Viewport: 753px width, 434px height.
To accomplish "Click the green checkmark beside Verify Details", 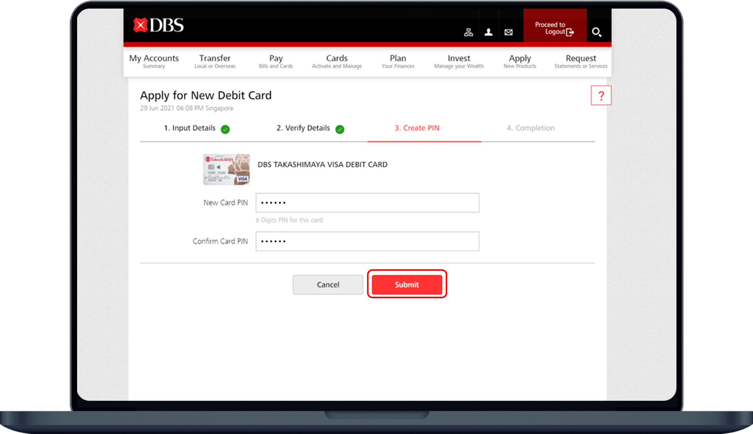I will 340,130.
